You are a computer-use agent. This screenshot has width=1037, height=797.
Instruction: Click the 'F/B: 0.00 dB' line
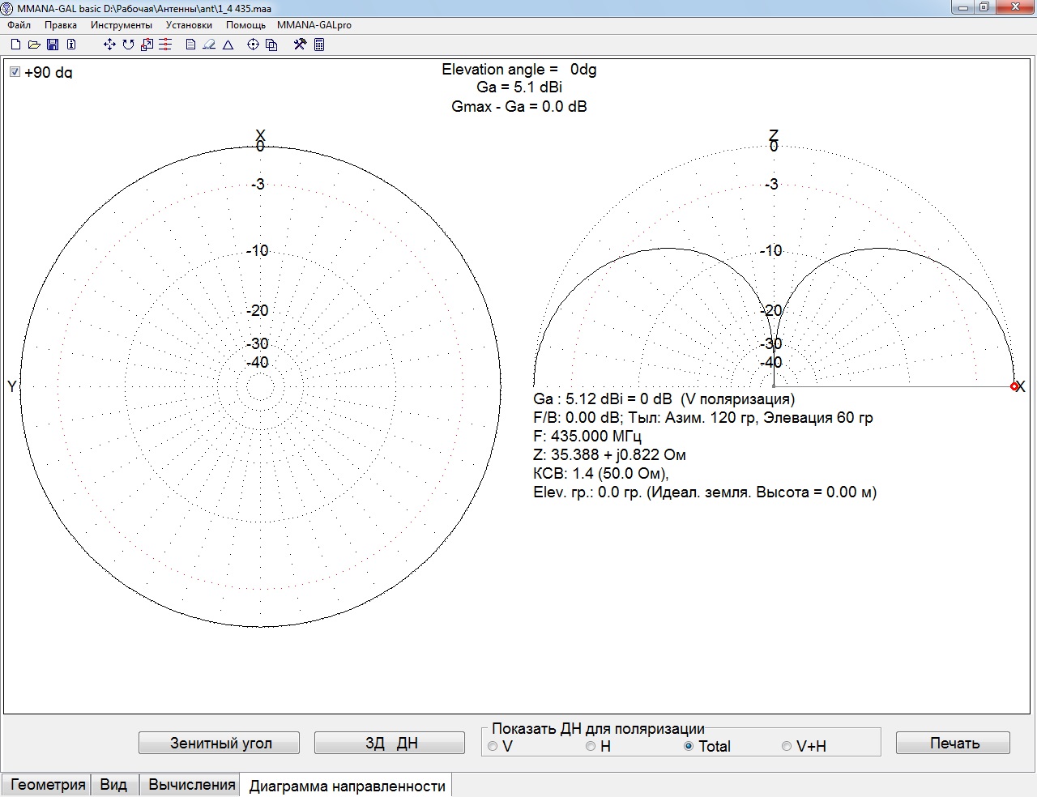pos(703,418)
